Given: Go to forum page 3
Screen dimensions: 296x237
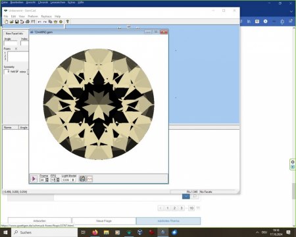Looking at the screenshot, I should pos(182,208).
